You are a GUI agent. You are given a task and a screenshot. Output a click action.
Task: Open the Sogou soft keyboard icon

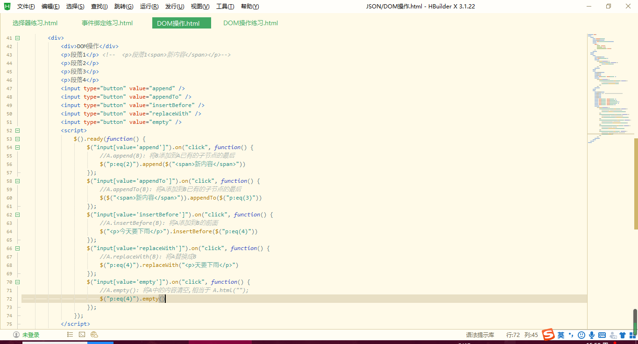point(602,335)
